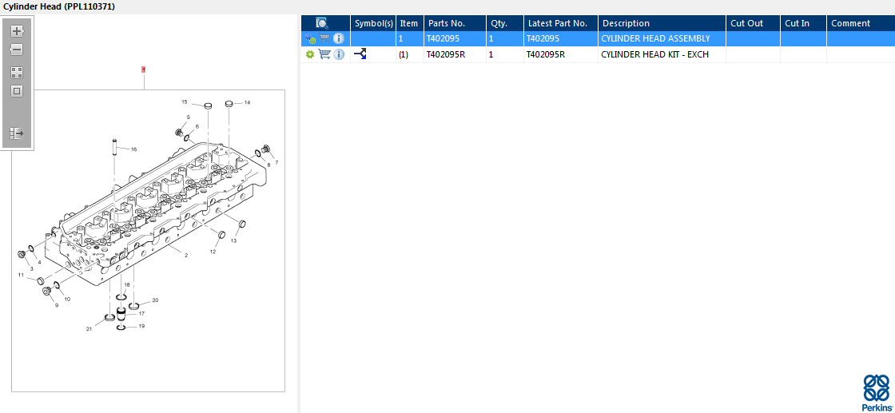Screen dimensions: 895x413
Task: Open info for T402095R cylinder head kit
Action: click(x=339, y=54)
